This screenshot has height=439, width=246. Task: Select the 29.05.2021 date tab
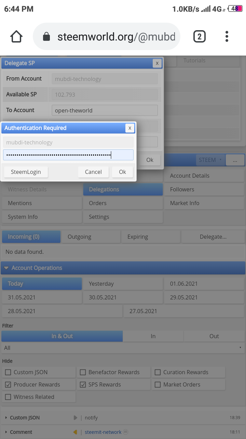point(204,297)
